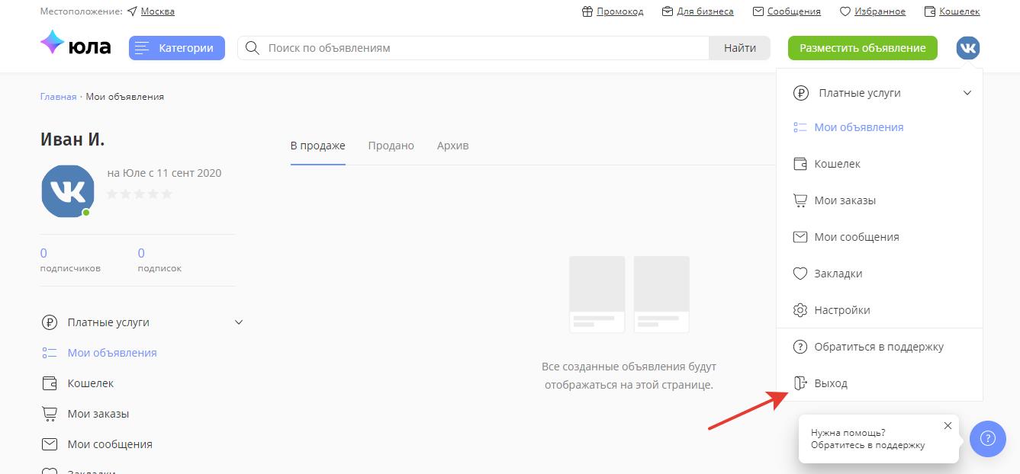Switch to the Архив tab

pos(452,146)
